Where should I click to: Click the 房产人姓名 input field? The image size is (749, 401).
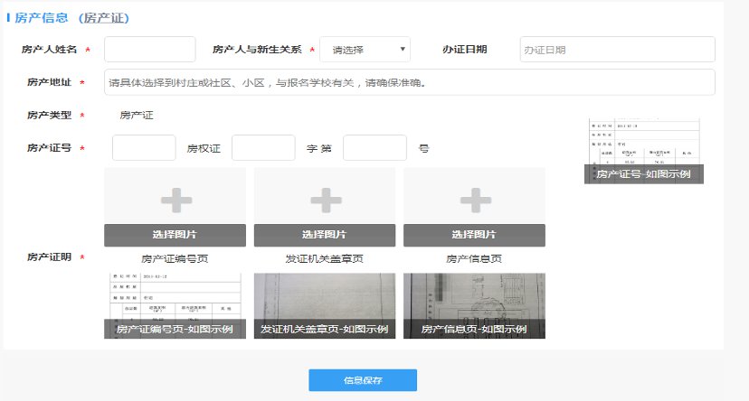(150, 50)
